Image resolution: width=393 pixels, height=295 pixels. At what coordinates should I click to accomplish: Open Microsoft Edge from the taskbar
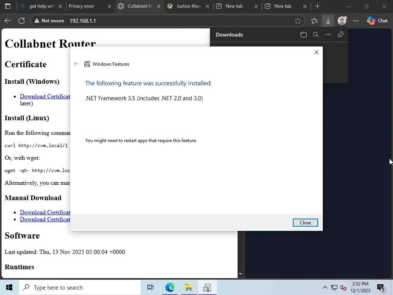[x=170, y=287]
